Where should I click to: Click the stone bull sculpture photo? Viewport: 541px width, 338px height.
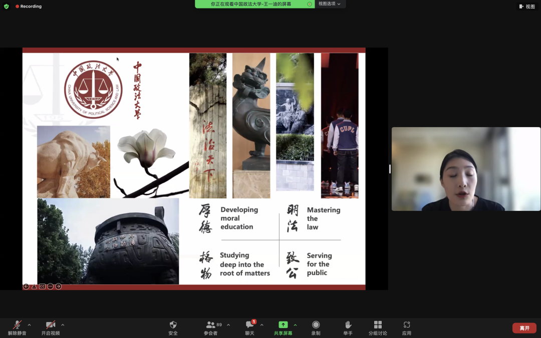(74, 162)
